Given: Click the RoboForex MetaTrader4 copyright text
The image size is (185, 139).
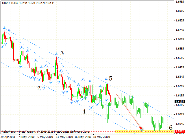Looking at the screenshot, I should [46, 131].
